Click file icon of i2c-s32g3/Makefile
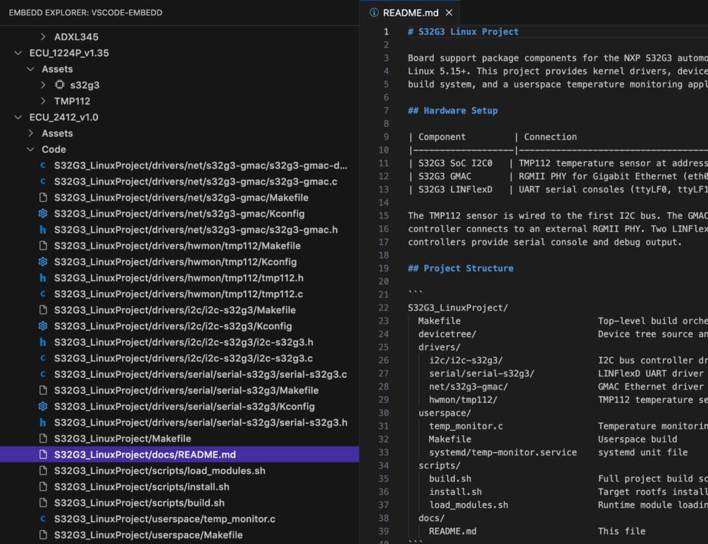The image size is (708, 544). pos(43,310)
